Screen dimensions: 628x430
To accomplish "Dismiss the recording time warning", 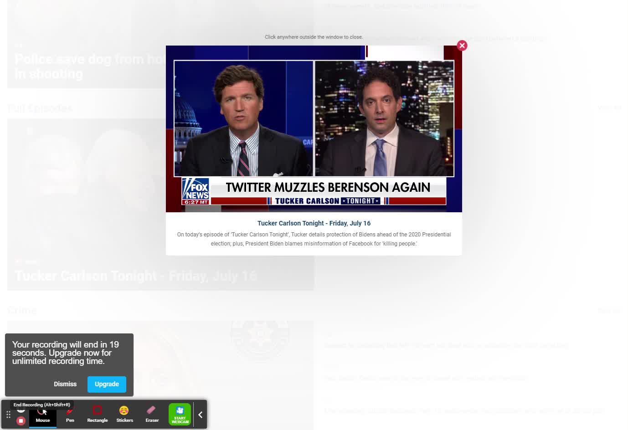I will tap(65, 384).
